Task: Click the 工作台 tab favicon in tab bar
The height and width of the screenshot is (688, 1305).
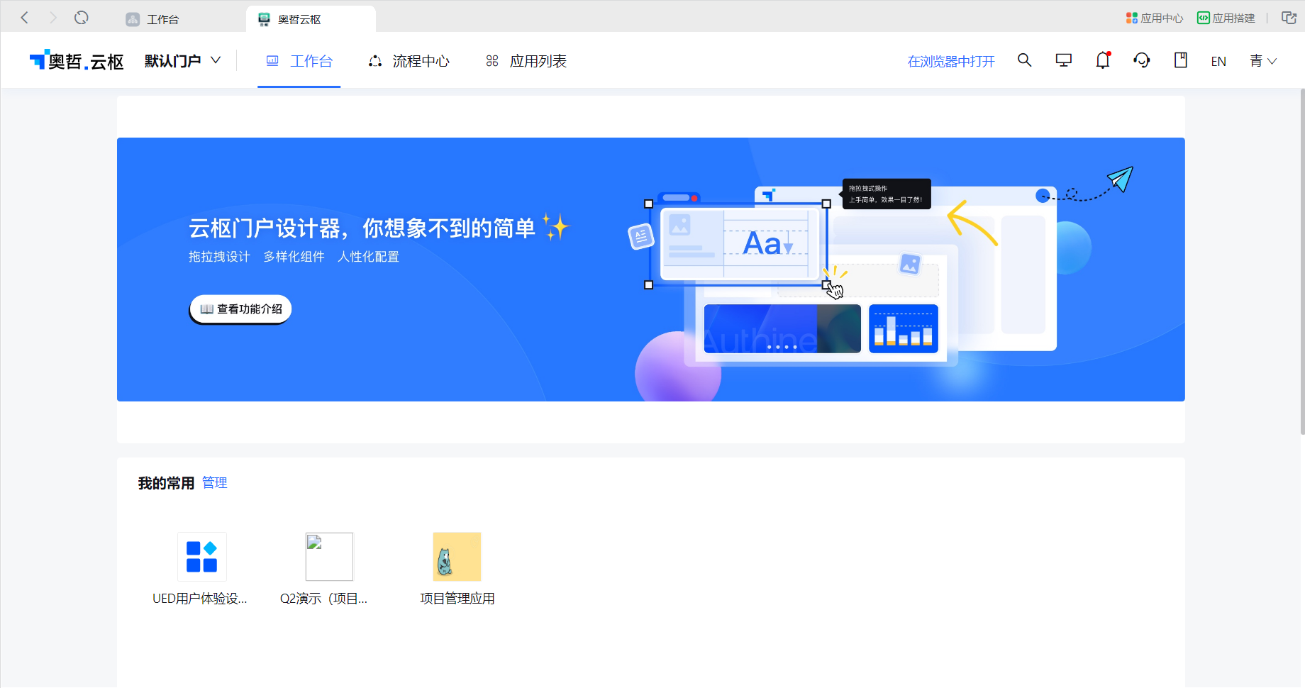Action: [x=133, y=19]
